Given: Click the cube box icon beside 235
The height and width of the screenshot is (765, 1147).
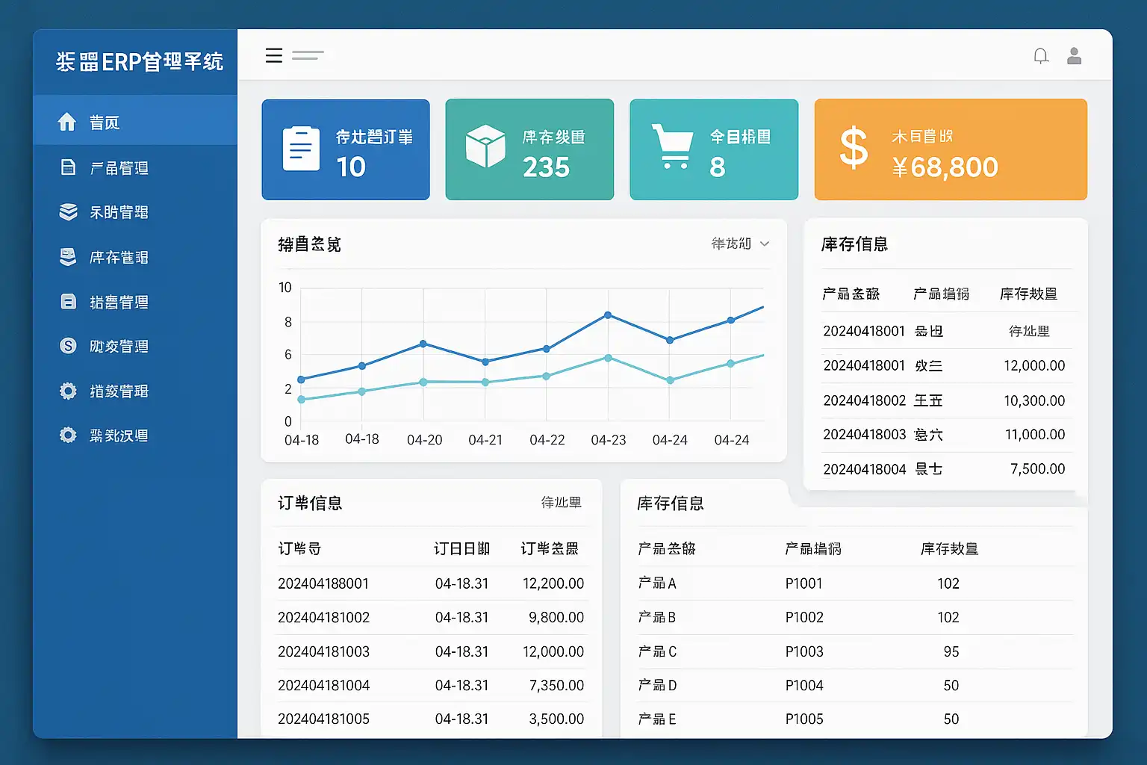Looking at the screenshot, I should pos(485,146).
